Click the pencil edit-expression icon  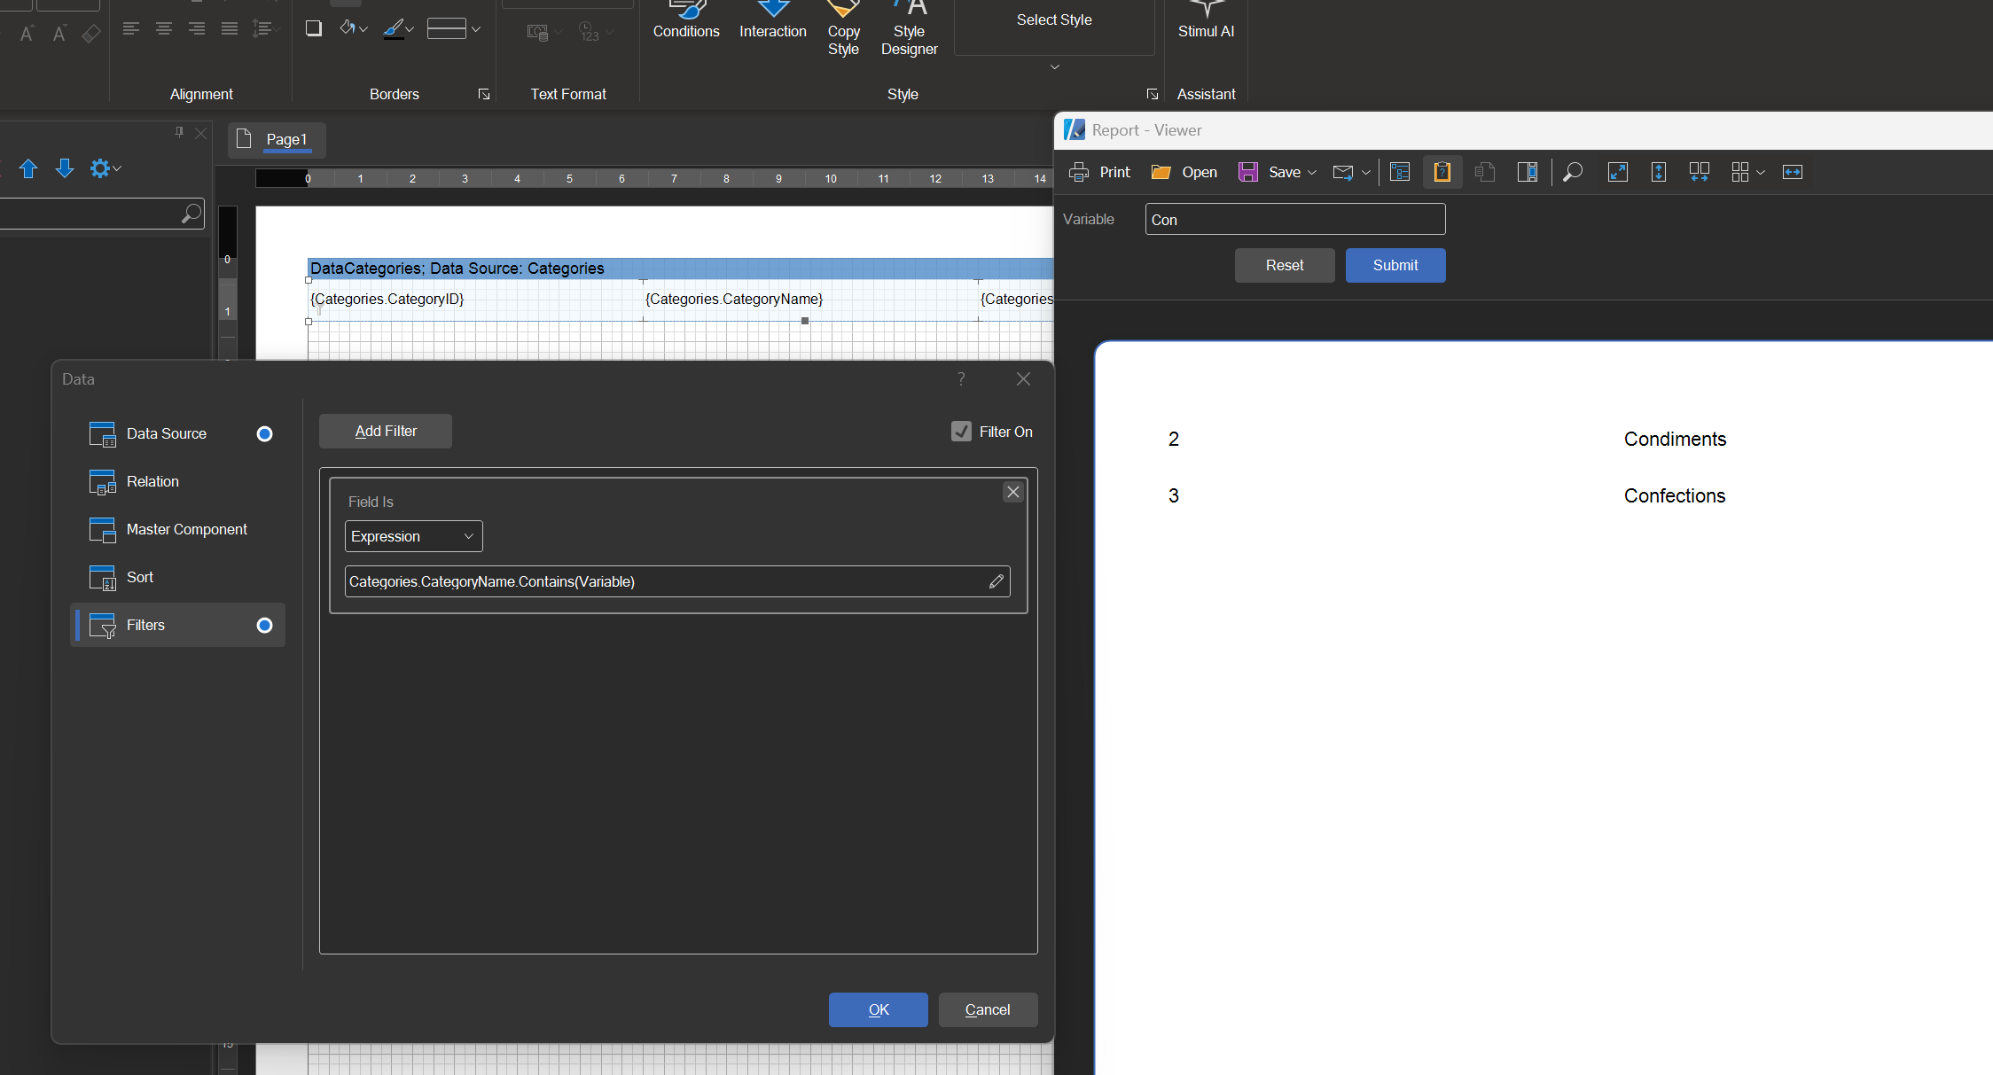[x=996, y=581]
